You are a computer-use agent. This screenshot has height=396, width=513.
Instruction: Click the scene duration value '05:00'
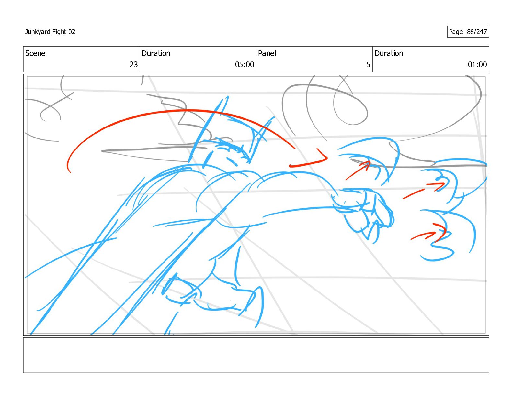245,65
